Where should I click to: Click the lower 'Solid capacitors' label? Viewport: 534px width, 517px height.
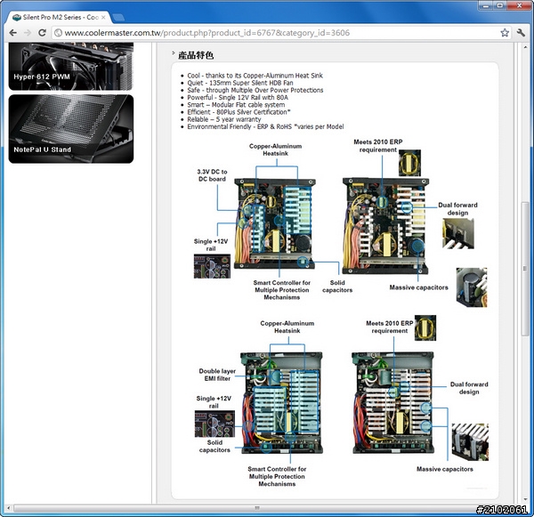pos(214,446)
